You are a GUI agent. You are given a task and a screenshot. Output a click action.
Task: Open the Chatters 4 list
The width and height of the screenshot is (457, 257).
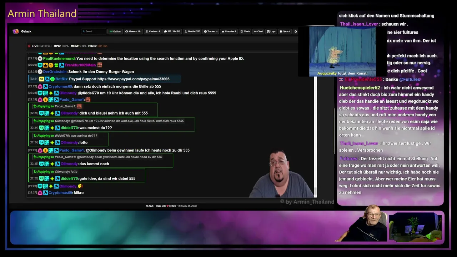(x=153, y=31)
